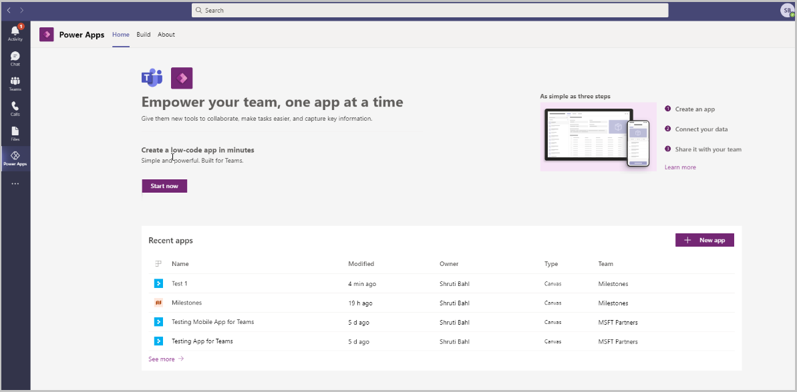The width and height of the screenshot is (797, 392).
Task: Follow the Learn more link
Action: pos(680,167)
